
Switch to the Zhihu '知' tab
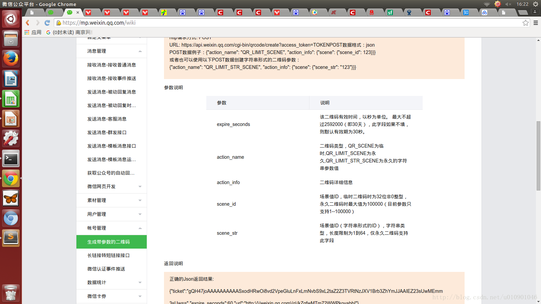point(466,12)
